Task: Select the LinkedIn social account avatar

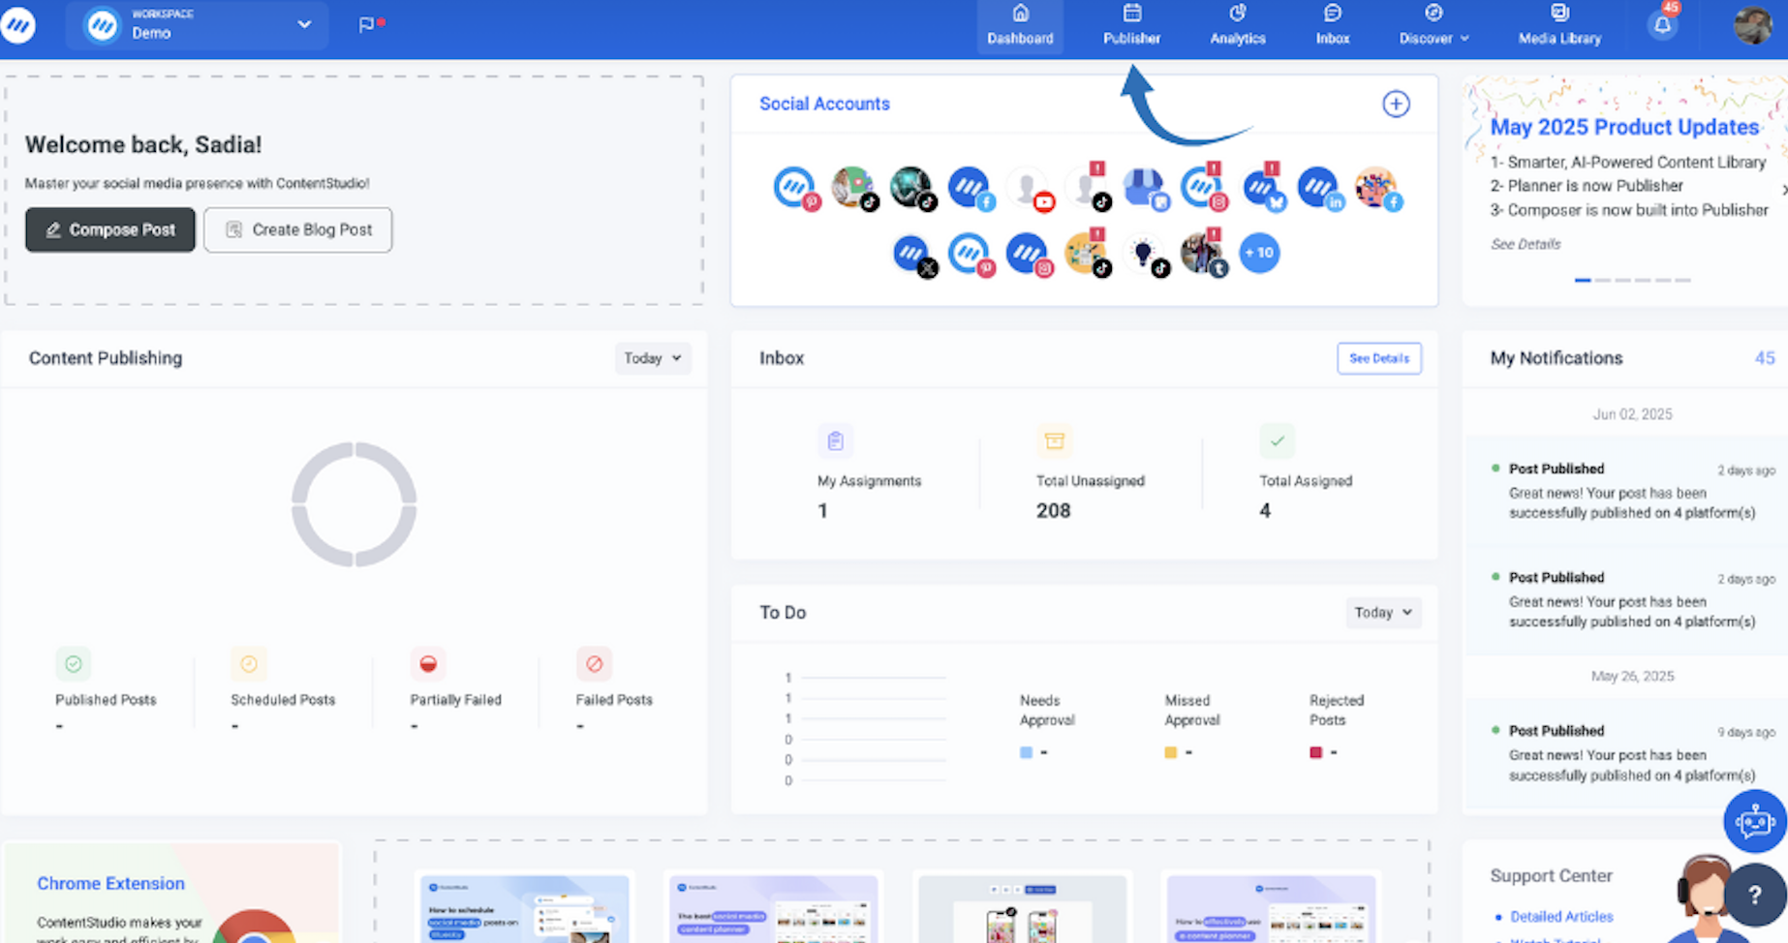Action: click(x=1319, y=188)
